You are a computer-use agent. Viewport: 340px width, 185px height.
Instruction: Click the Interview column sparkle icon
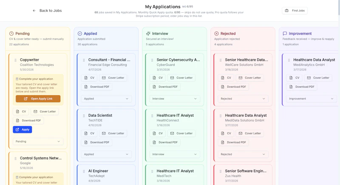pos(148,34)
